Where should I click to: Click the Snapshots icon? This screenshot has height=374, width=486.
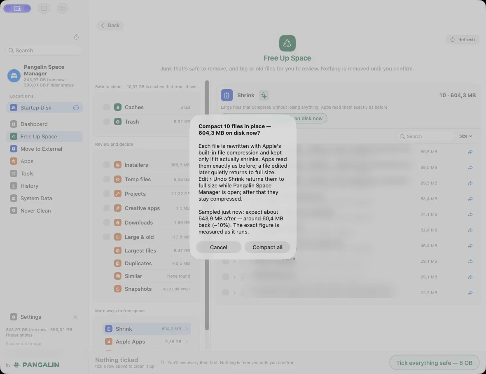(118, 289)
